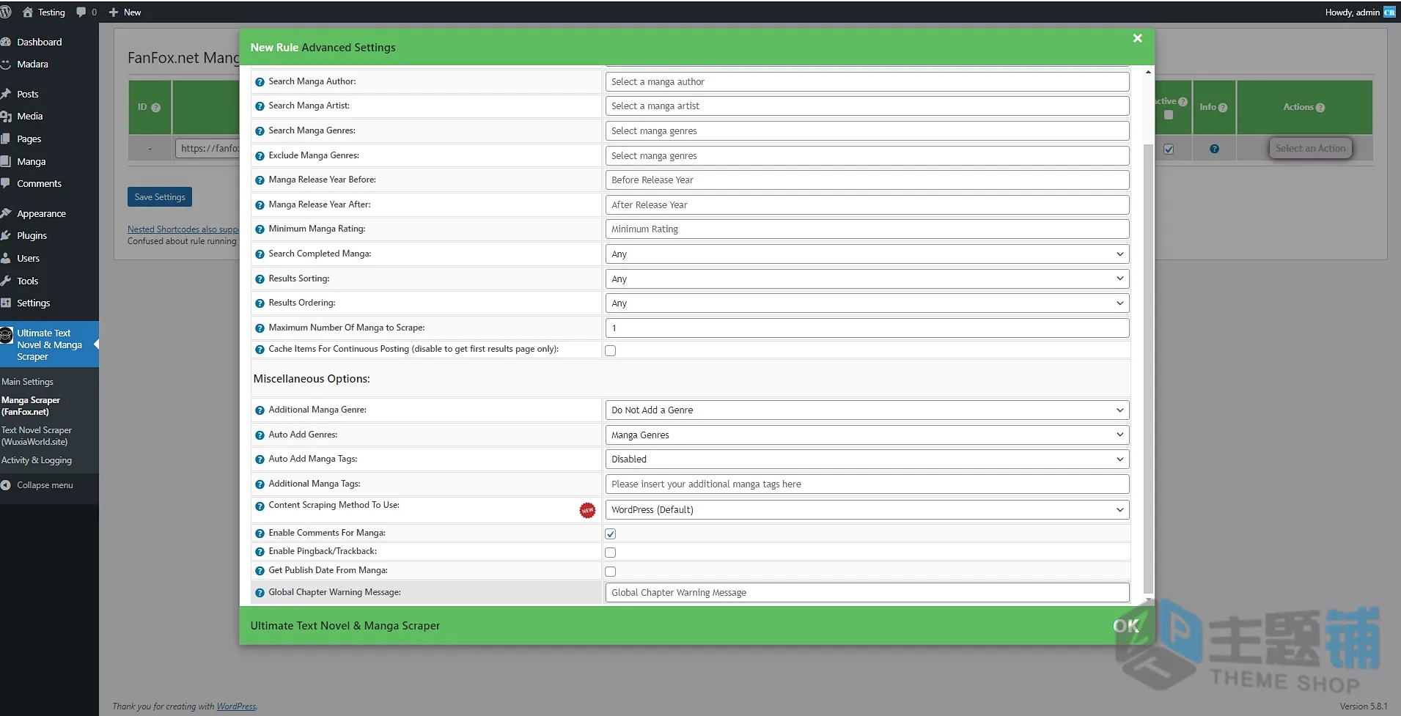Open Results Sorting dropdown
The width and height of the screenshot is (1401, 716).
pos(867,279)
